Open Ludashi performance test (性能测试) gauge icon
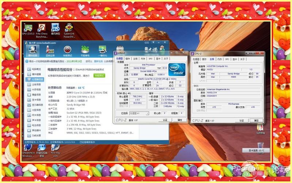This screenshot has height=183, width=292. 67,51
